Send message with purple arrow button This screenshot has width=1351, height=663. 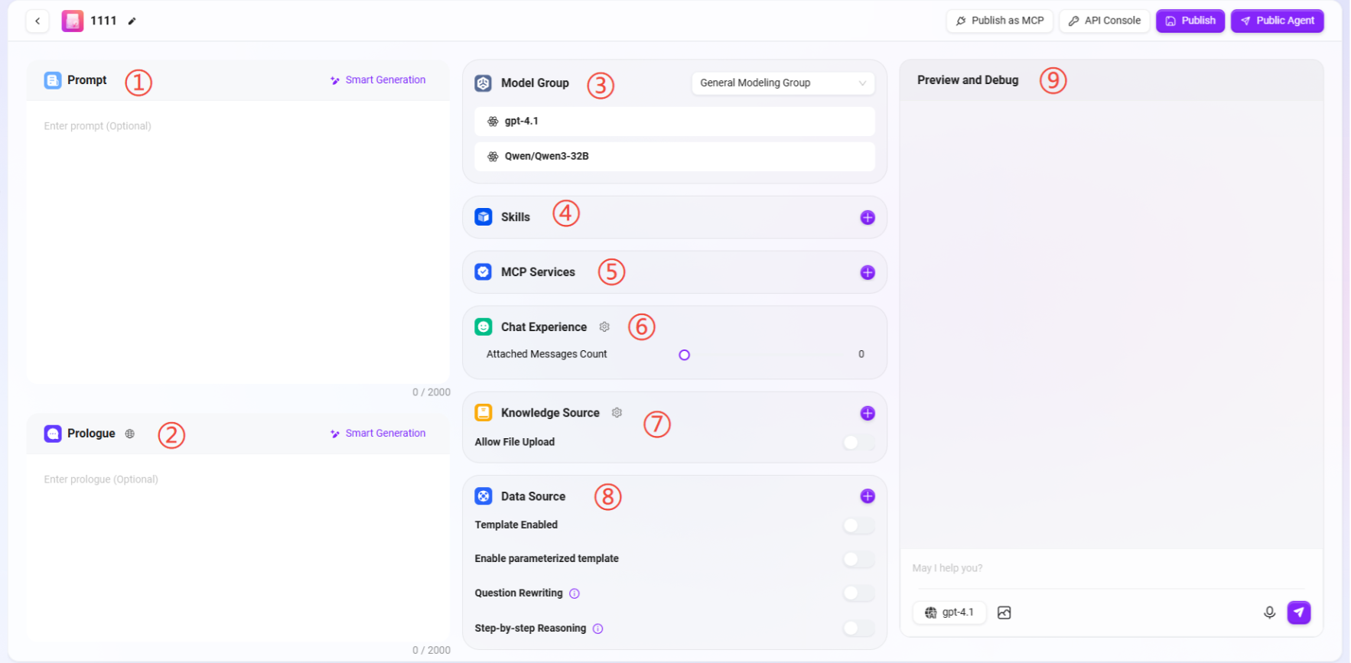click(1298, 613)
